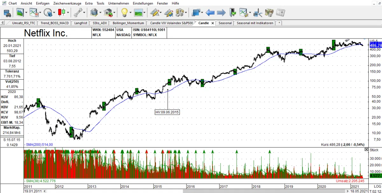
Task: Click the cascading windows icon
Action: (196, 13)
